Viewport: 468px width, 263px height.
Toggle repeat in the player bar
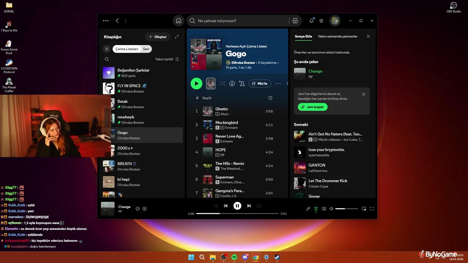coord(259,206)
